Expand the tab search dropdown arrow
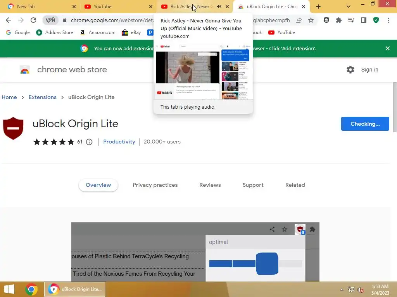Image resolution: width=397 pixels, height=297 pixels. 349,7
